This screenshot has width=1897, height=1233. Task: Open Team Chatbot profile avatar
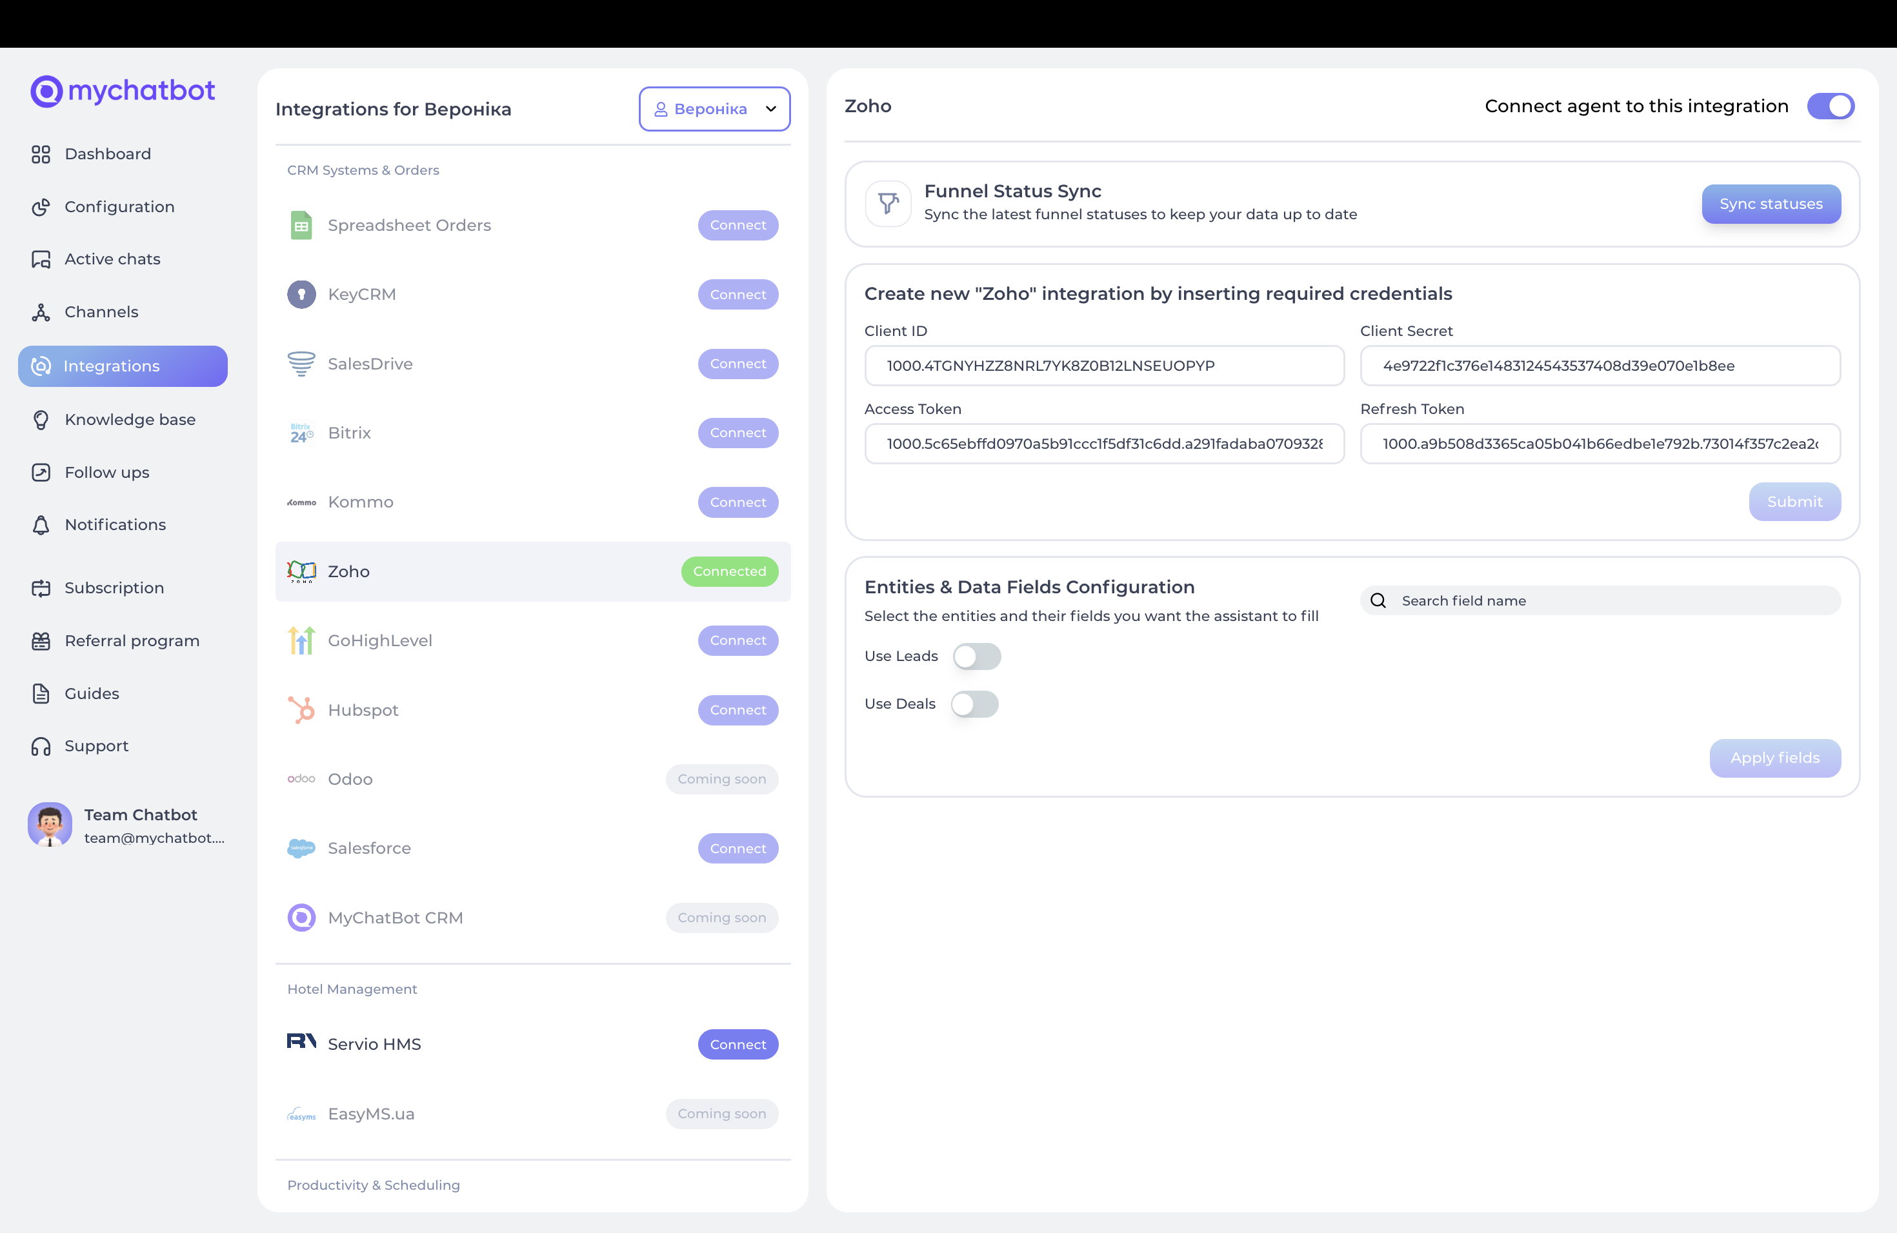[x=50, y=825]
